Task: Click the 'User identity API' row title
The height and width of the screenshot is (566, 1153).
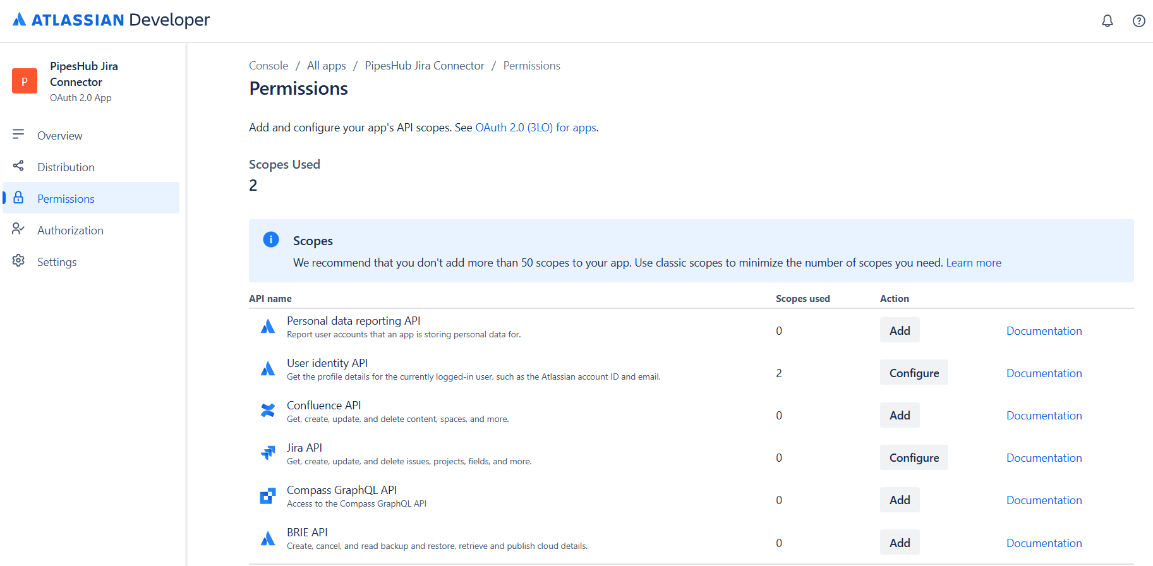Action: pos(327,363)
